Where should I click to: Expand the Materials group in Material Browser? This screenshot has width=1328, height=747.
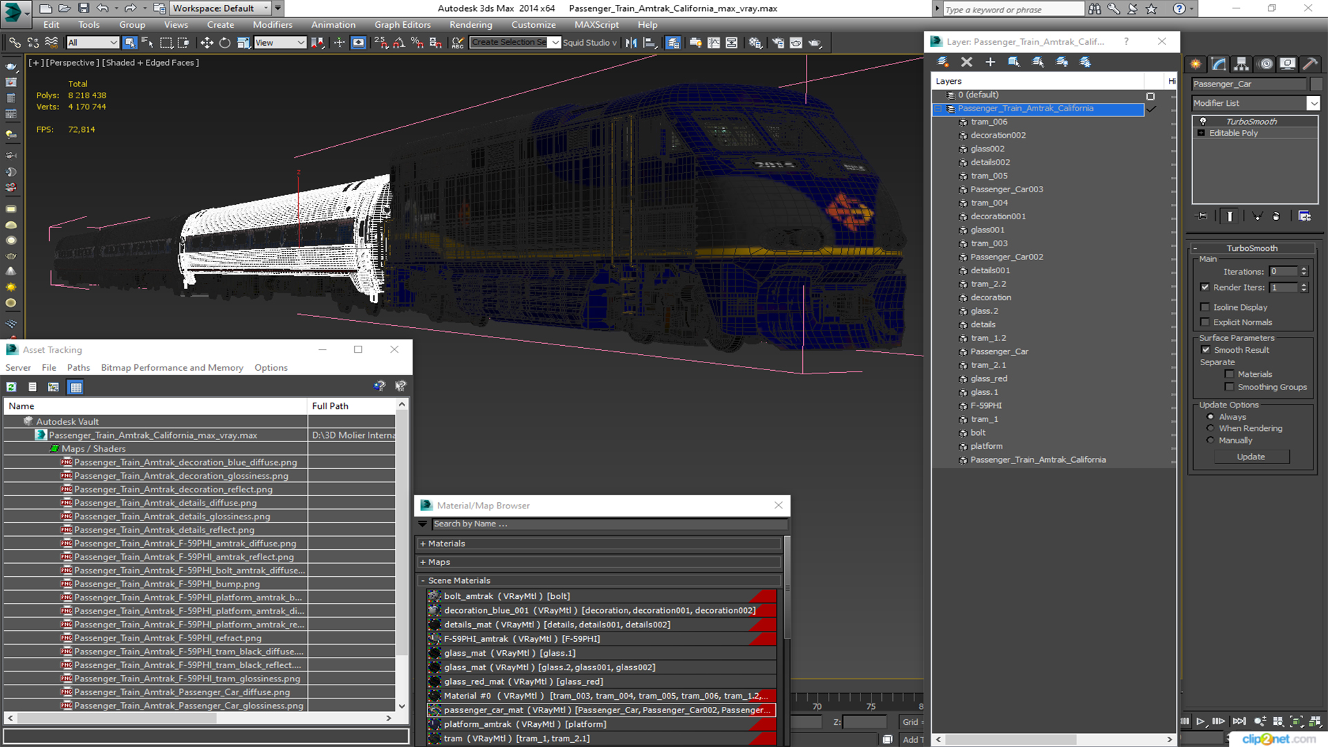tap(423, 544)
